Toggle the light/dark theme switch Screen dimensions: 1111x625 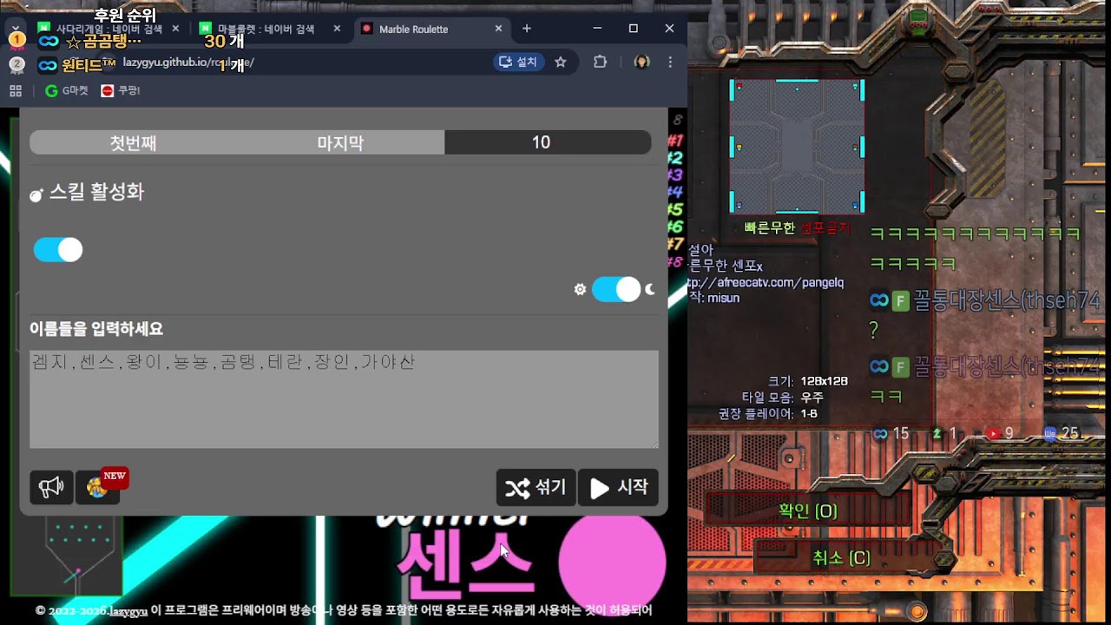point(615,289)
